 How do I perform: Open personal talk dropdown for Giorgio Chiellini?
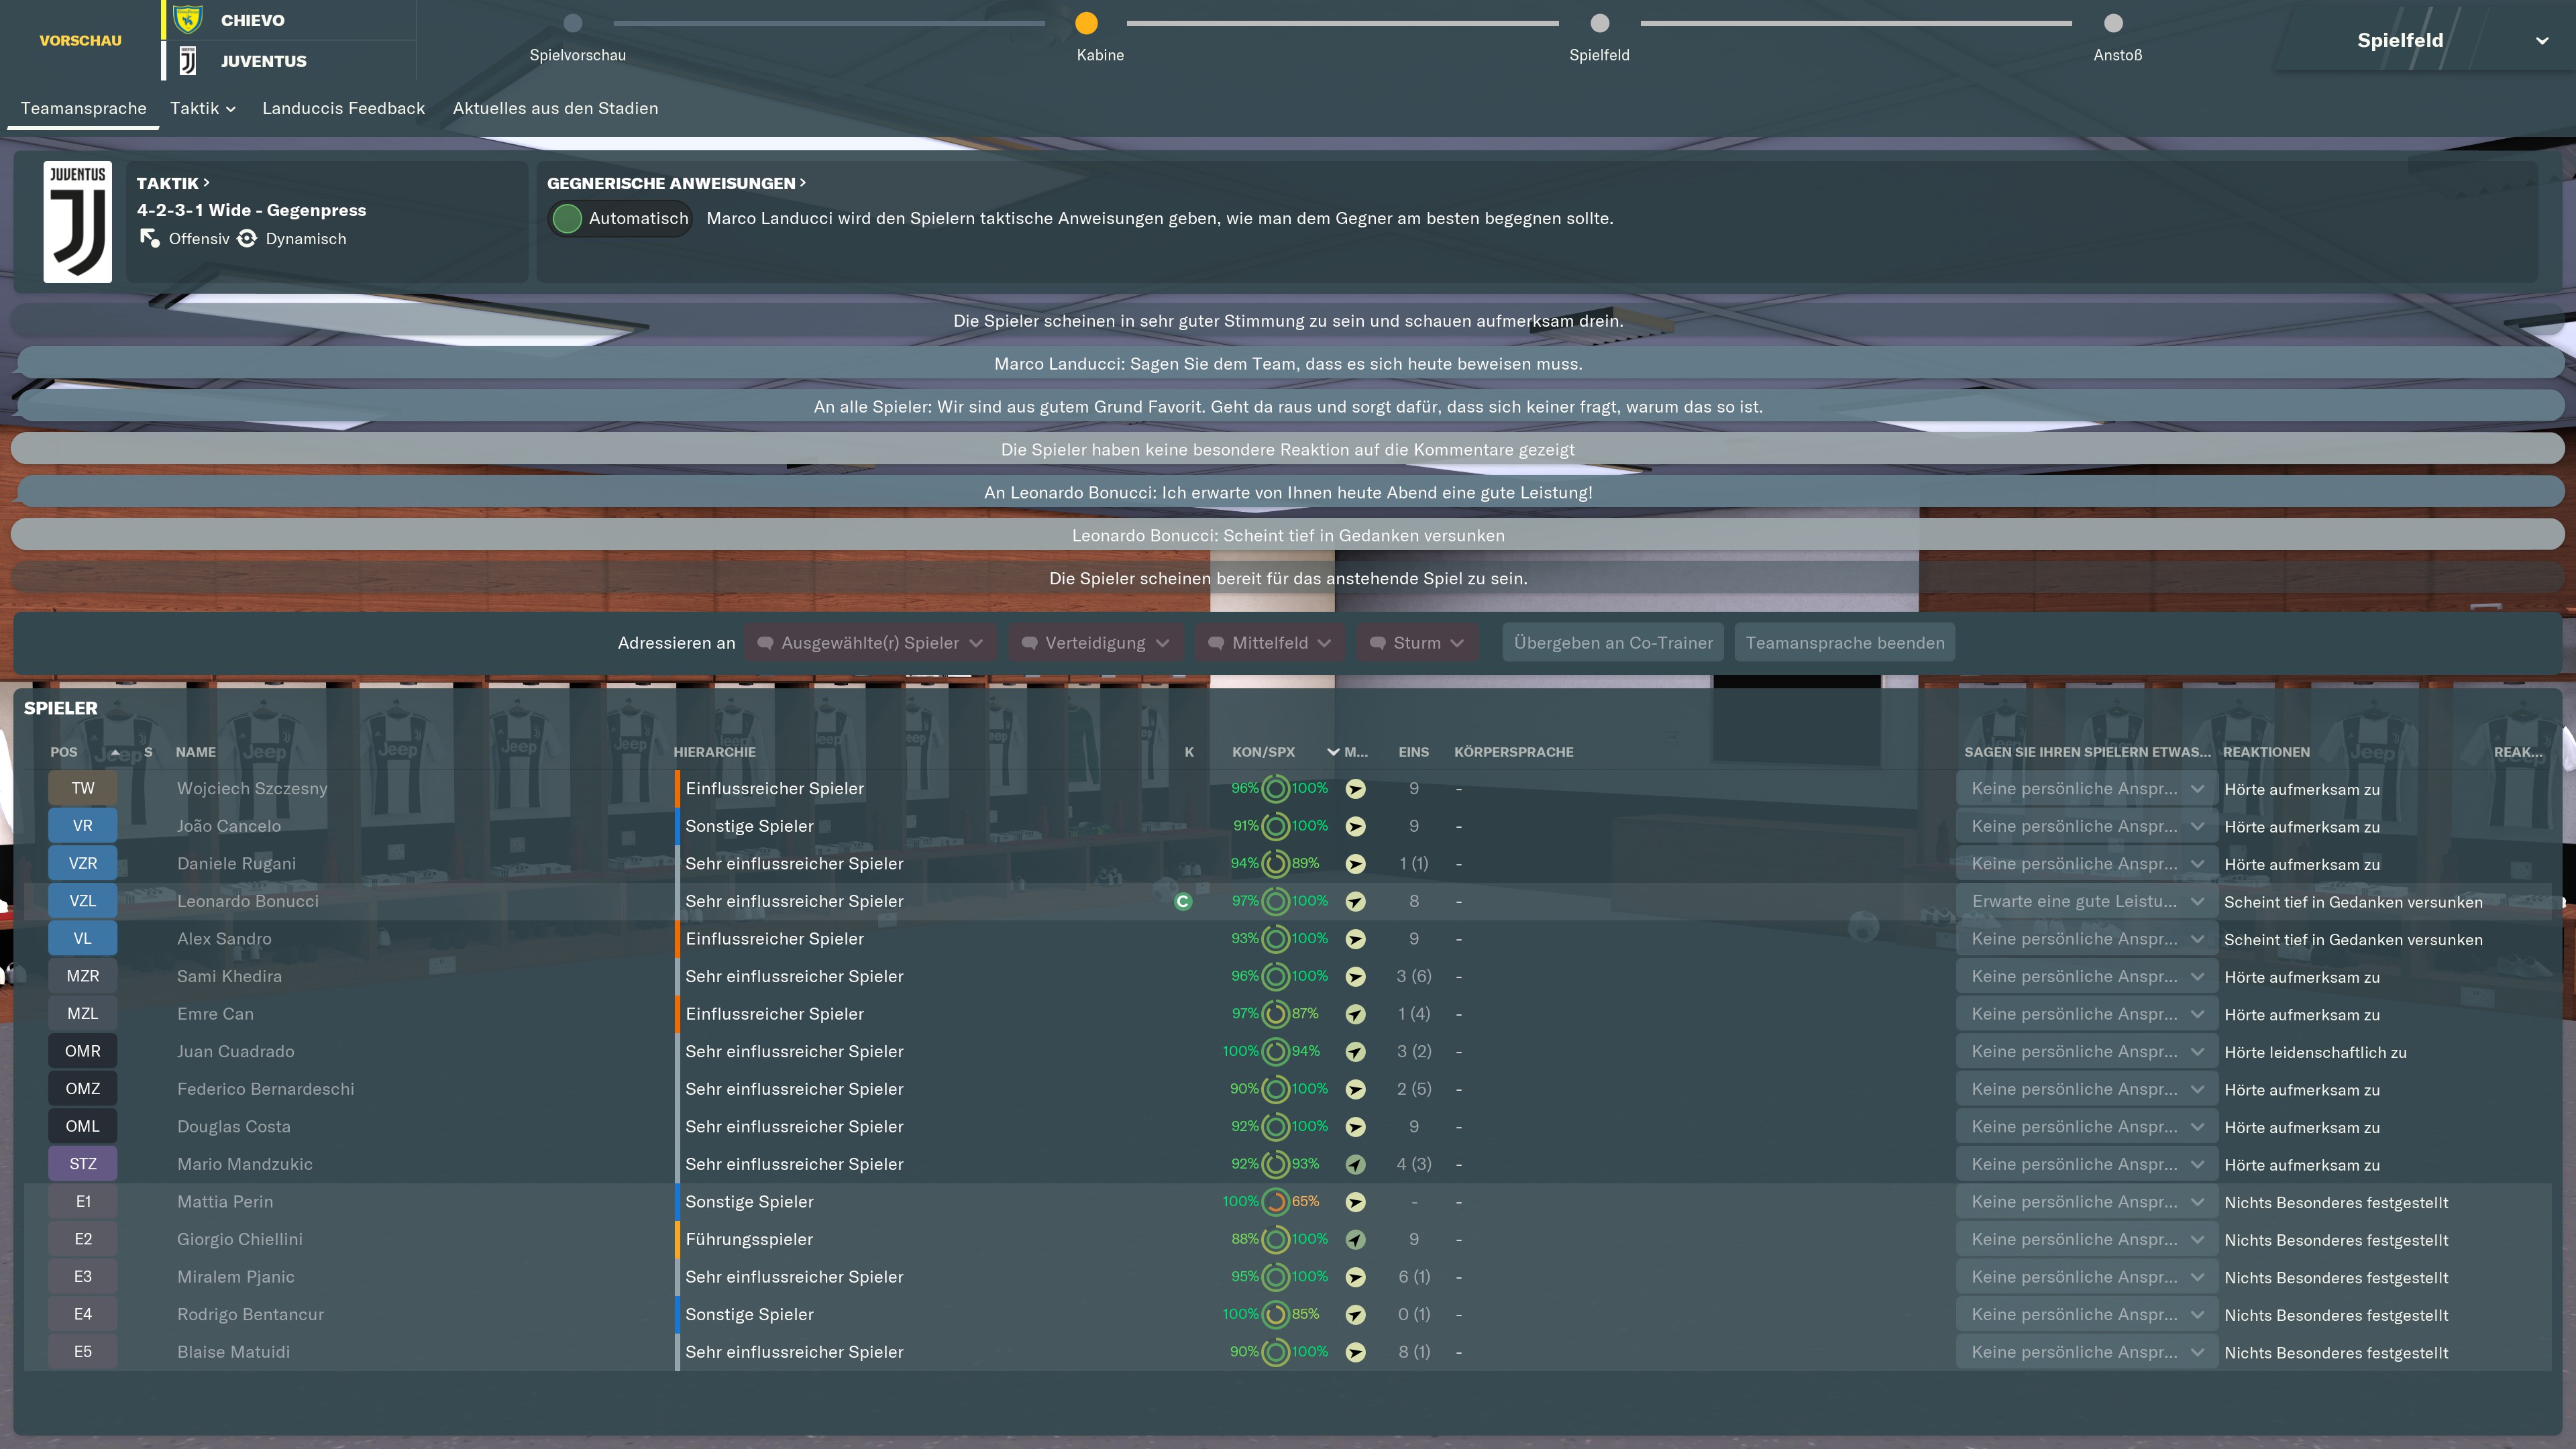(2087, 1239)
